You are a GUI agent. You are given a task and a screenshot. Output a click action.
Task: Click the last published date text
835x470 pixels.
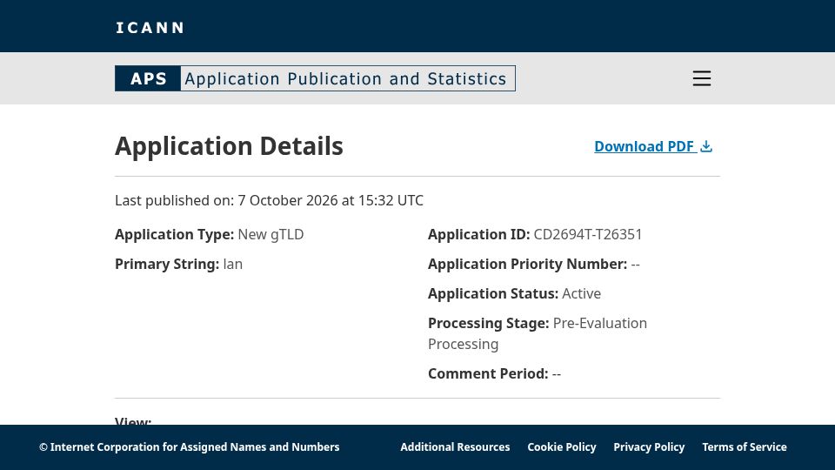click(269, 200)
